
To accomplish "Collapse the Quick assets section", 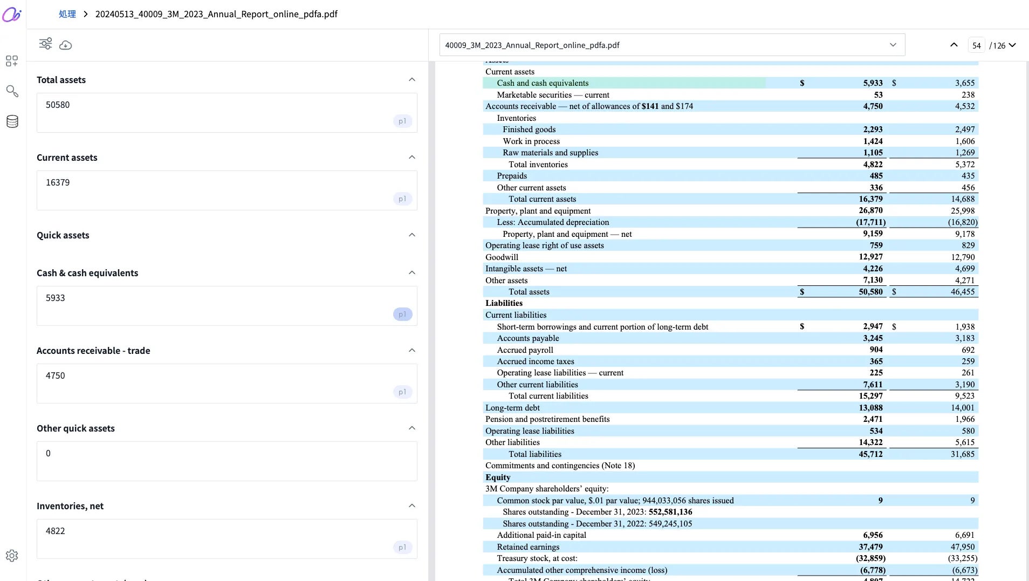I will pos(412,235).
